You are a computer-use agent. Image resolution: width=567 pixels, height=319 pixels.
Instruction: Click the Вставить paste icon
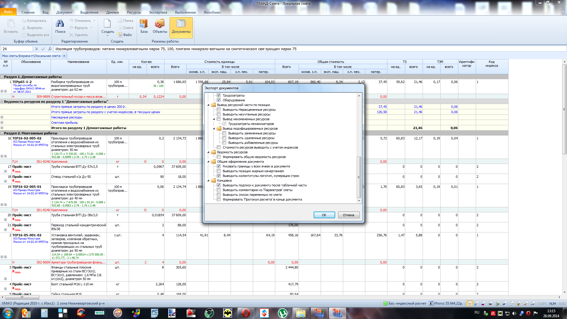click(x=11, y=24)
